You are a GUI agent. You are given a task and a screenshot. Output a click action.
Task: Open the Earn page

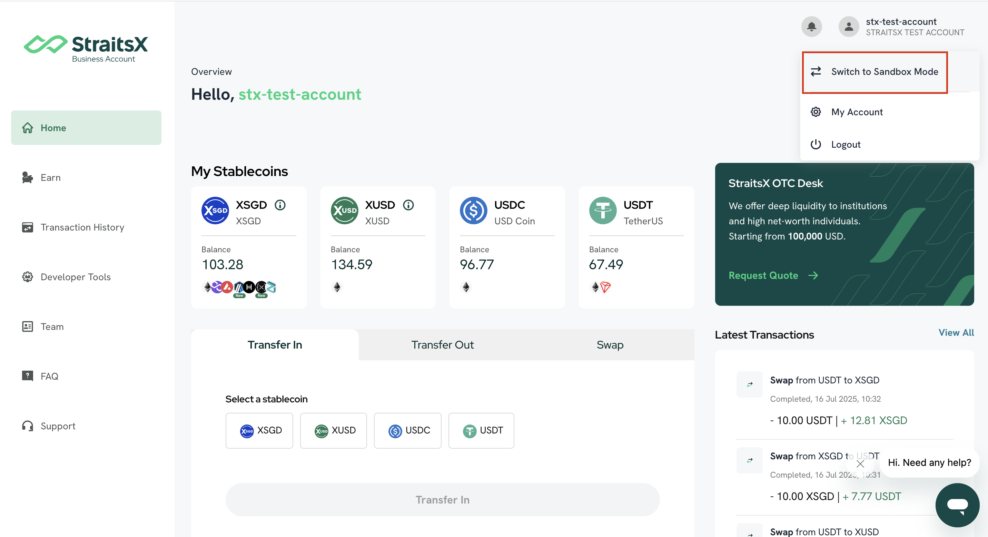coord(86,178)
